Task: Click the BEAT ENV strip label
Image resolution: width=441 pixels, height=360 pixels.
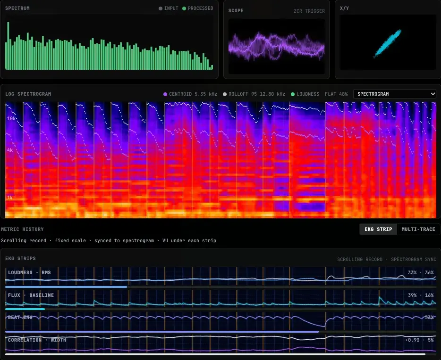Action: tap(20, 317)
